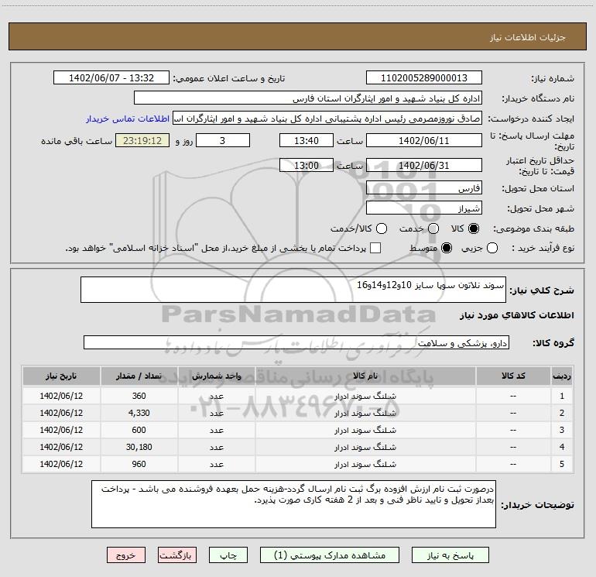The image size is (596, 577).
Task: Click quantity 600 in row 3
Action: [139, 430]
